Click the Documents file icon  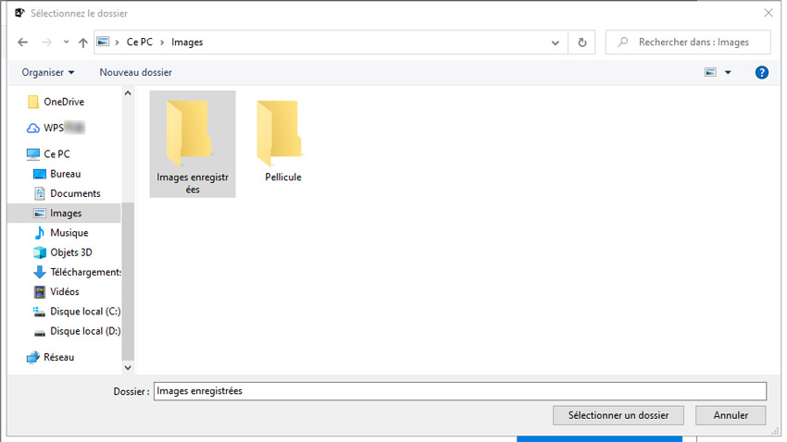tap(40, 193)
